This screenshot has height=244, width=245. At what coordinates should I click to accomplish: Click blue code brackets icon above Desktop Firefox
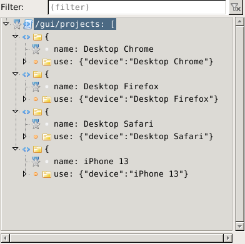26,75
